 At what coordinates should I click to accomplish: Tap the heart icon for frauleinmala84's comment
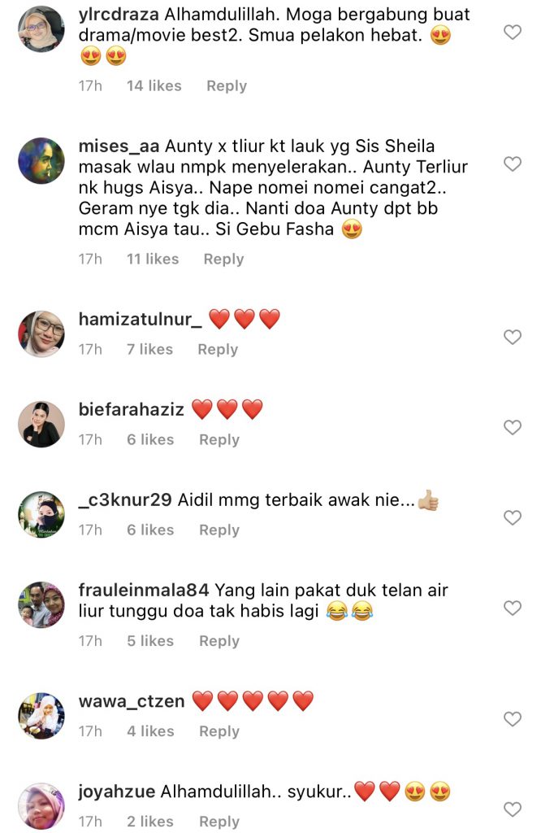click(512, 608)
